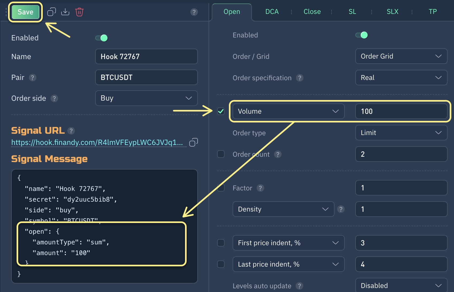Open the Order side Buy dropdown
The image size is (454, 292).
[x=146, y=98]
